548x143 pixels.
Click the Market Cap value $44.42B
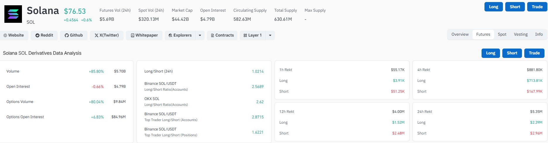click(x=180, y=19)
